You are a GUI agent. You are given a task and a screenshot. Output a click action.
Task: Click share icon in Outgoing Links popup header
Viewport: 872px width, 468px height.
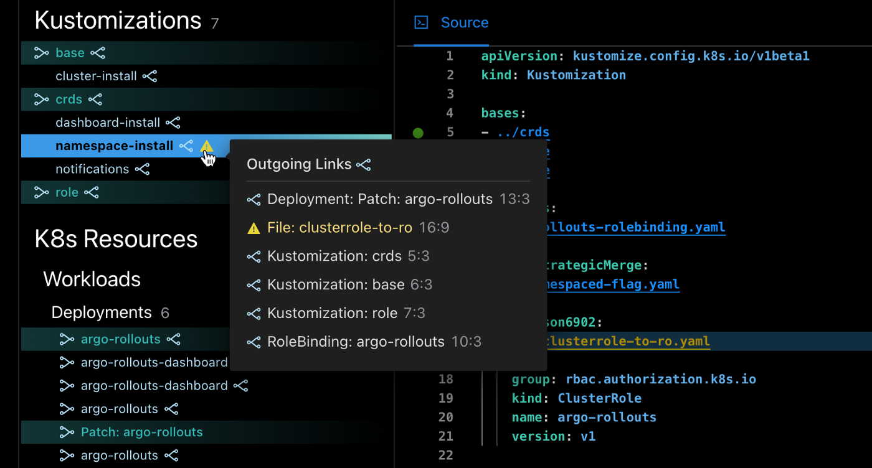click(364, 165)
